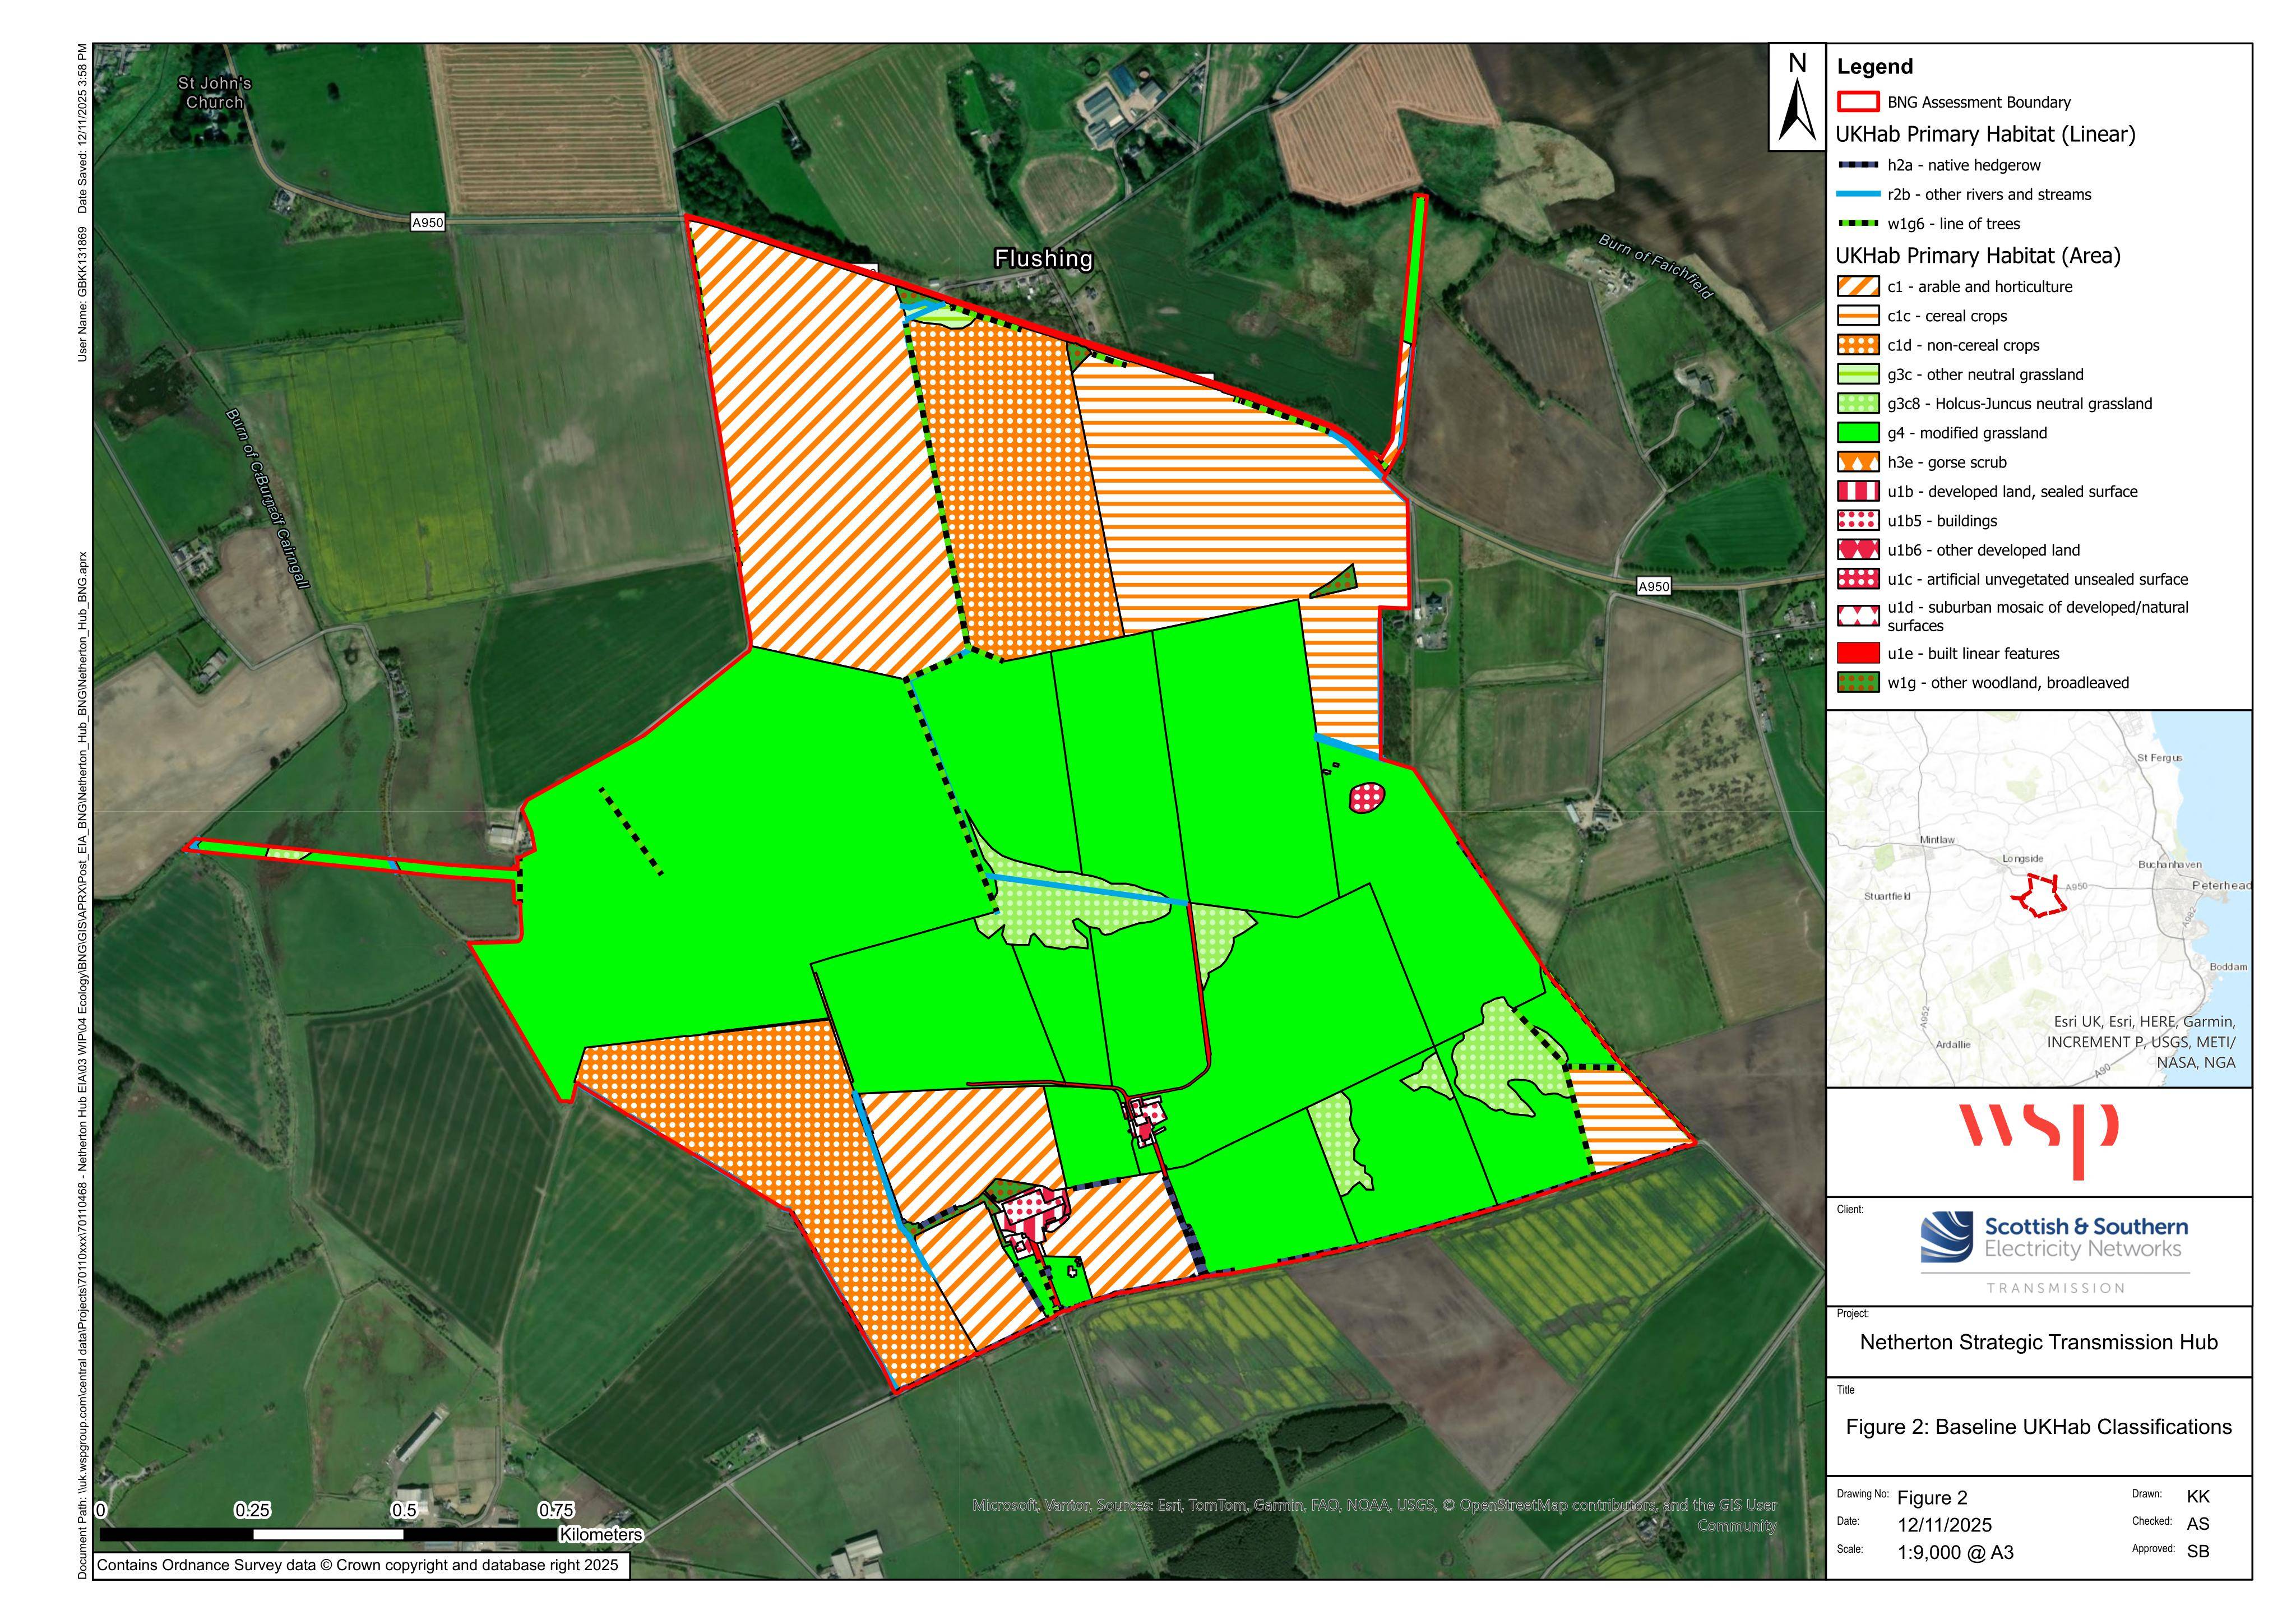Click the 'UKHab Primary Habitat (Area)' legend heading
This screenshot has width=2296, height=1624.
tap(1978, 255)
